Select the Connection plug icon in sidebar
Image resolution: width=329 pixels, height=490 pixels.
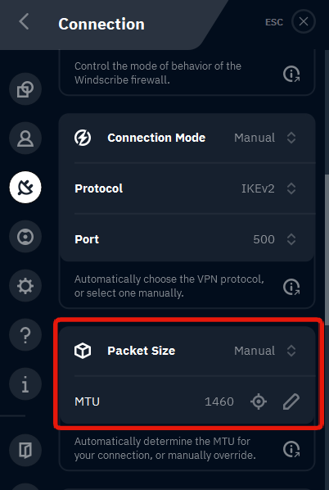25,187
